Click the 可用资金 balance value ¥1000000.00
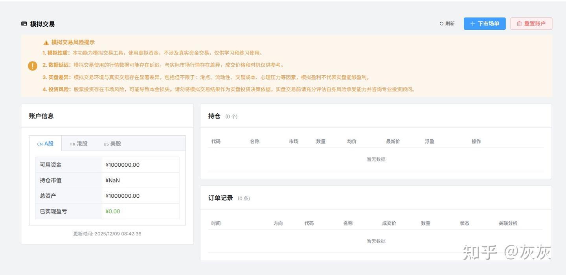Viewport: 566px width, 275px height. [x=122, y=165]
